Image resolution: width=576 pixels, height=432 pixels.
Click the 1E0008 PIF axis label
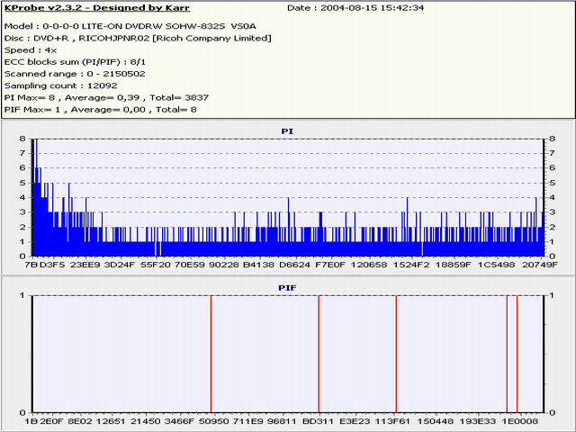pos(520,421)
